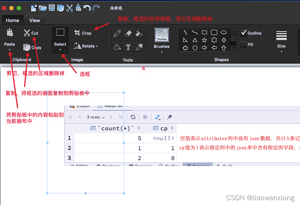Select the Pencil tool

tap(117, 33)
